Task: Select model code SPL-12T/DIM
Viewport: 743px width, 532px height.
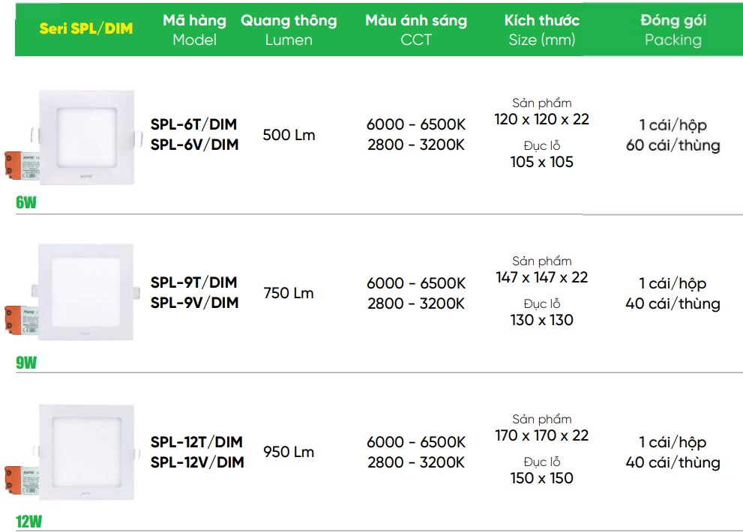Action: point(196,441)
